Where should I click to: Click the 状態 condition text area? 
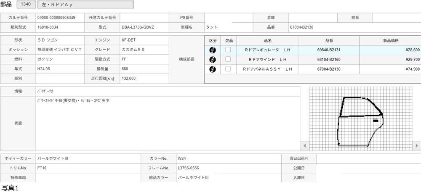[168, 123]
